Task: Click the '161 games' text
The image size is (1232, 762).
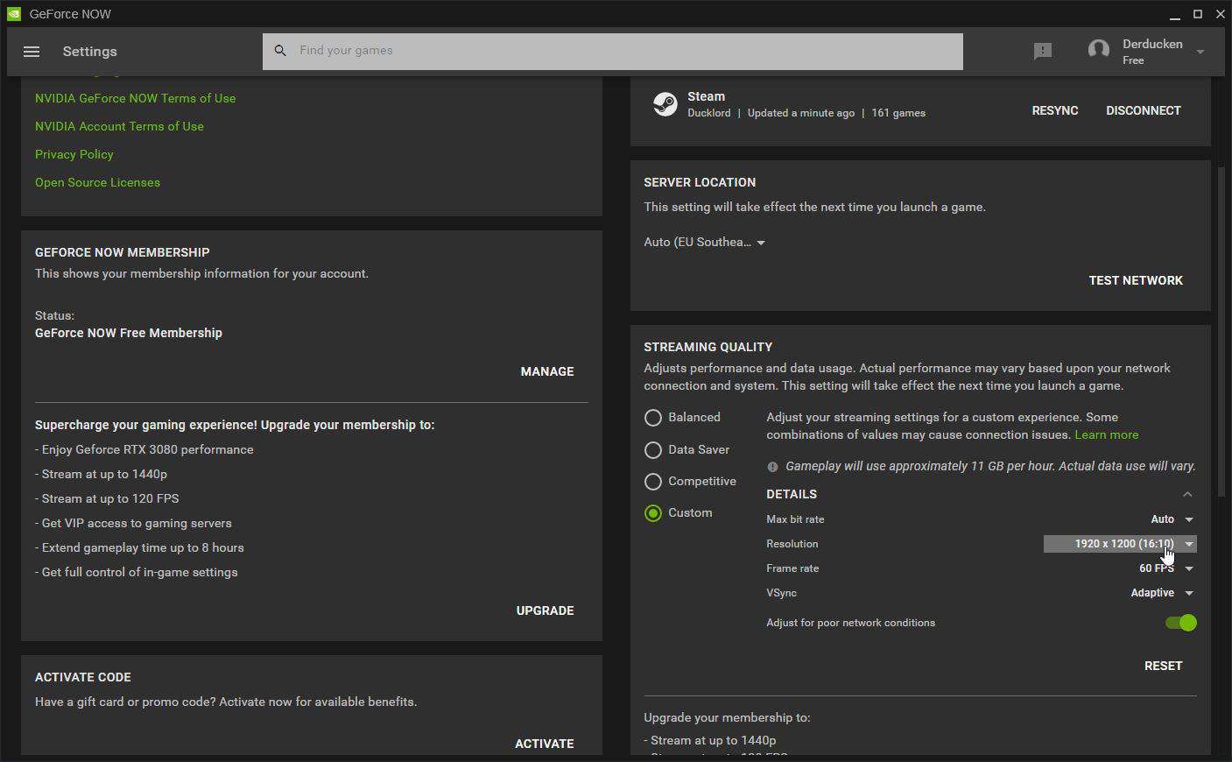Action: coord(898,113)
